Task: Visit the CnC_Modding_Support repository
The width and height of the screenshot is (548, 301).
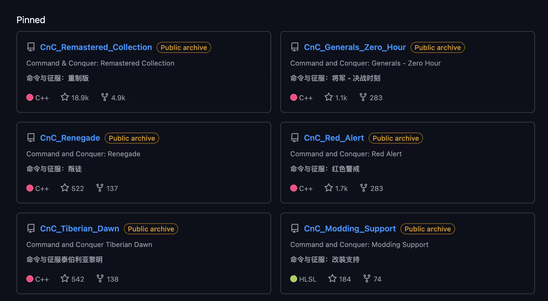Action: (350, 229)
